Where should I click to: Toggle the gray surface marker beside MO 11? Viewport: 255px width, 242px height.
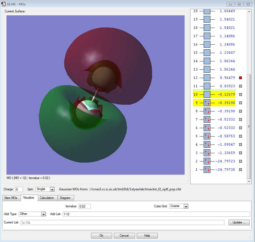pyautogui.click(x=240, y=86)
